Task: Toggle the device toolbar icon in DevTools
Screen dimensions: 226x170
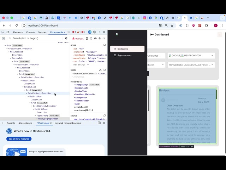Action: tap(8, 32)
